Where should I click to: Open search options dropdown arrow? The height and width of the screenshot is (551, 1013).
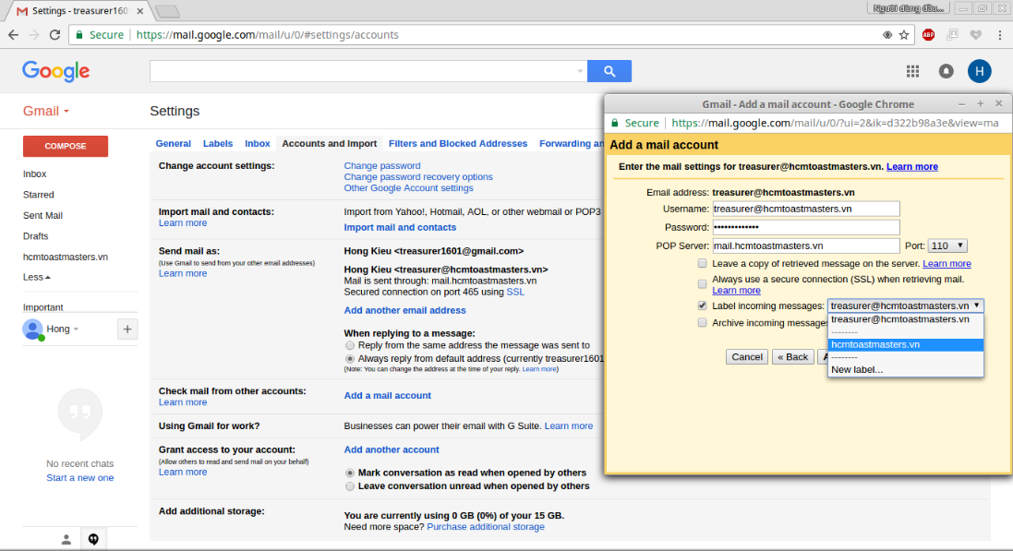click(x=580, y=71)
